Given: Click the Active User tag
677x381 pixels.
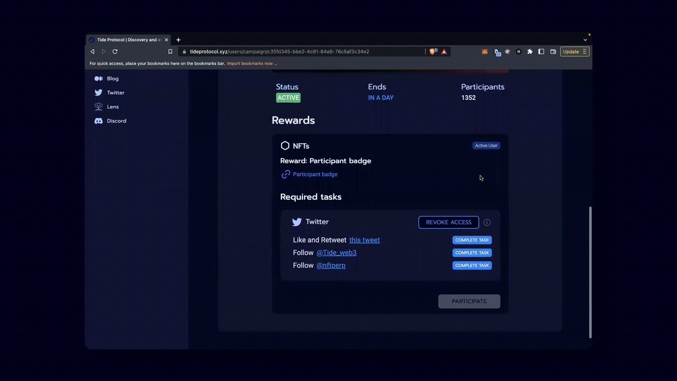Looking at the screenshot, I should pyautogui.click(x=486, y=146).
